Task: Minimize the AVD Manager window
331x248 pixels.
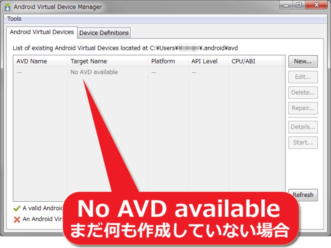Action: tap(286, 5)
